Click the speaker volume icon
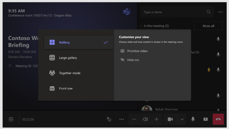 pyautogui.click(x=145, y=119)
